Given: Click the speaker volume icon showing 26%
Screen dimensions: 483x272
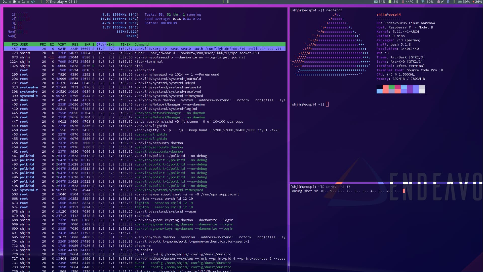Looking at the screenshot, I should (473, 2).
